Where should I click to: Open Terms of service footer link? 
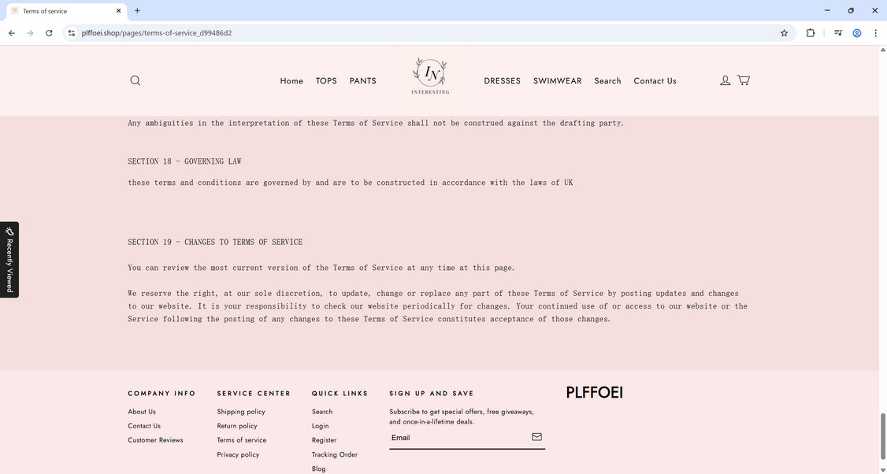pos(242,440)
